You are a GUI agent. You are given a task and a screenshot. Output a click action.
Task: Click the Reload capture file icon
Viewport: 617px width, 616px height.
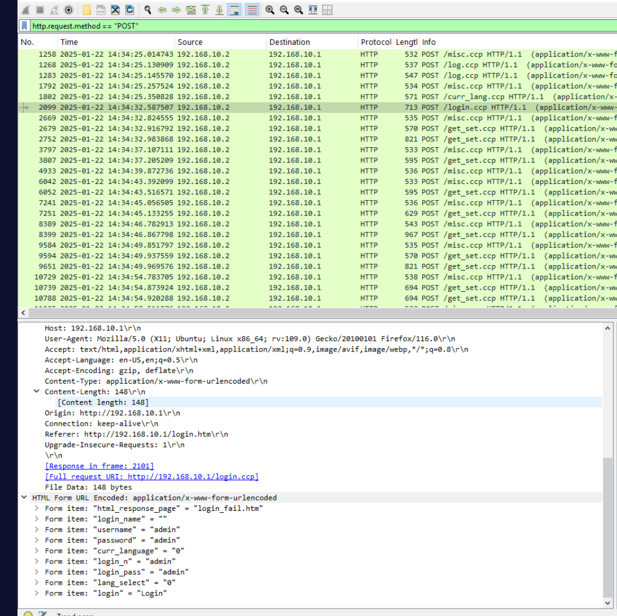coord(129,10)
